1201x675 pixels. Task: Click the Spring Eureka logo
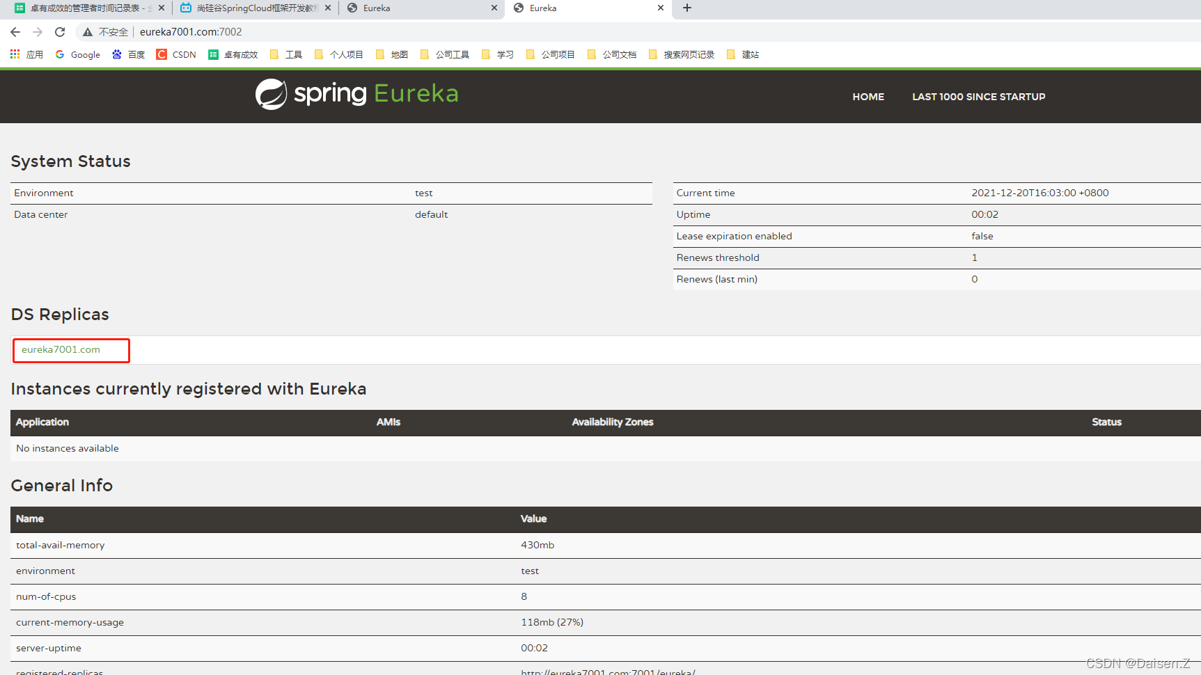(356, 94)
